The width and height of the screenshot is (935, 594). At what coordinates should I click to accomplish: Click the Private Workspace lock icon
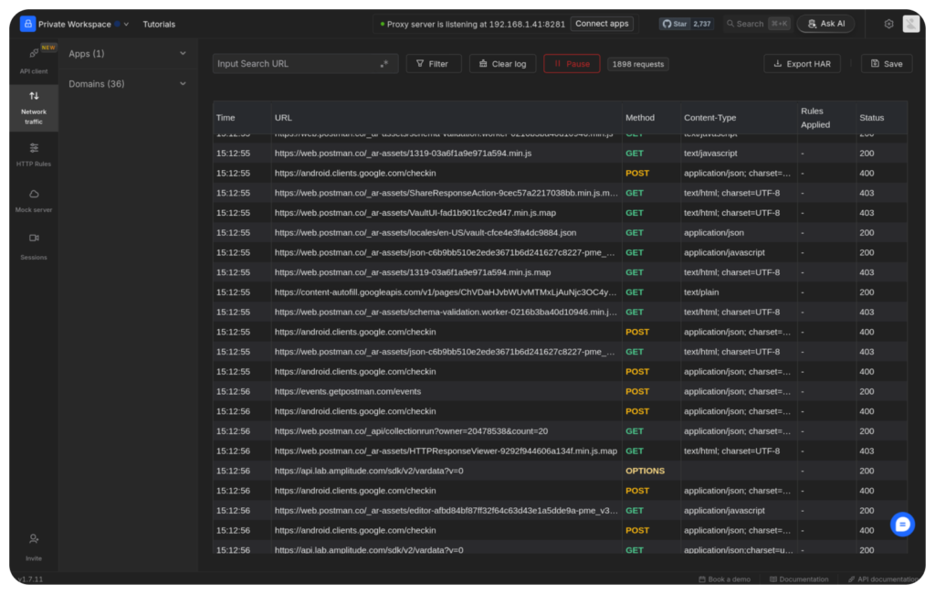click(x=27, y=24)
